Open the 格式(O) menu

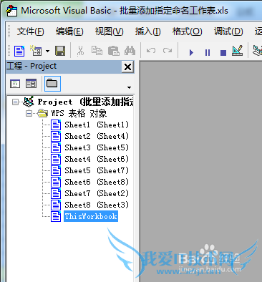pos(188,31)
